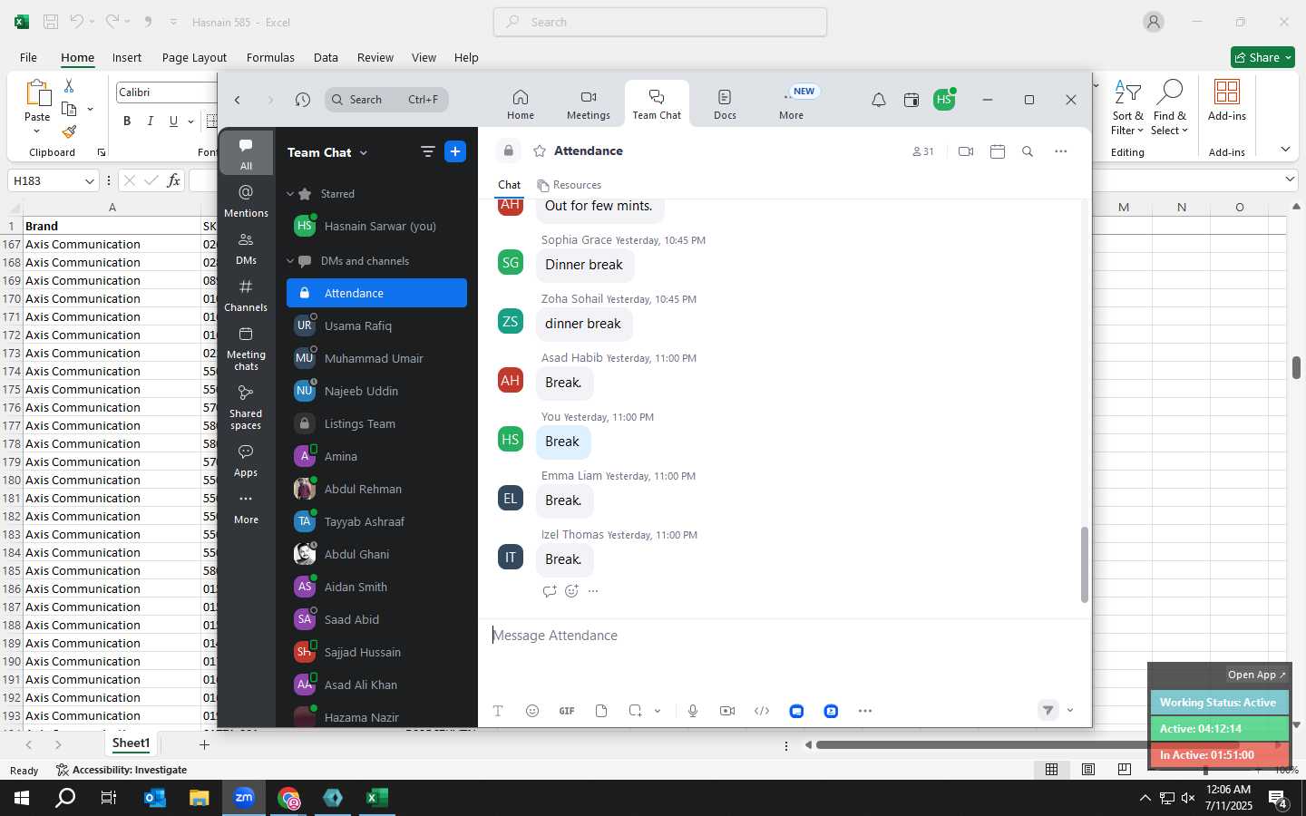Expand the Excel Name Box dropdown
1306x816 pixels.
pyautogui.click(x=89, y=180)
